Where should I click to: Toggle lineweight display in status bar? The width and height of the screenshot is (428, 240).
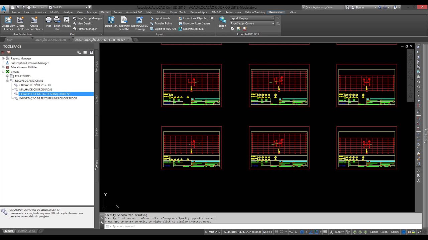(x=325, y=232)
